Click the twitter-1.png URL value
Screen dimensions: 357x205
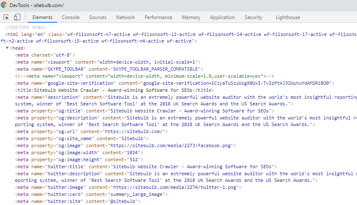click(175, 188)
